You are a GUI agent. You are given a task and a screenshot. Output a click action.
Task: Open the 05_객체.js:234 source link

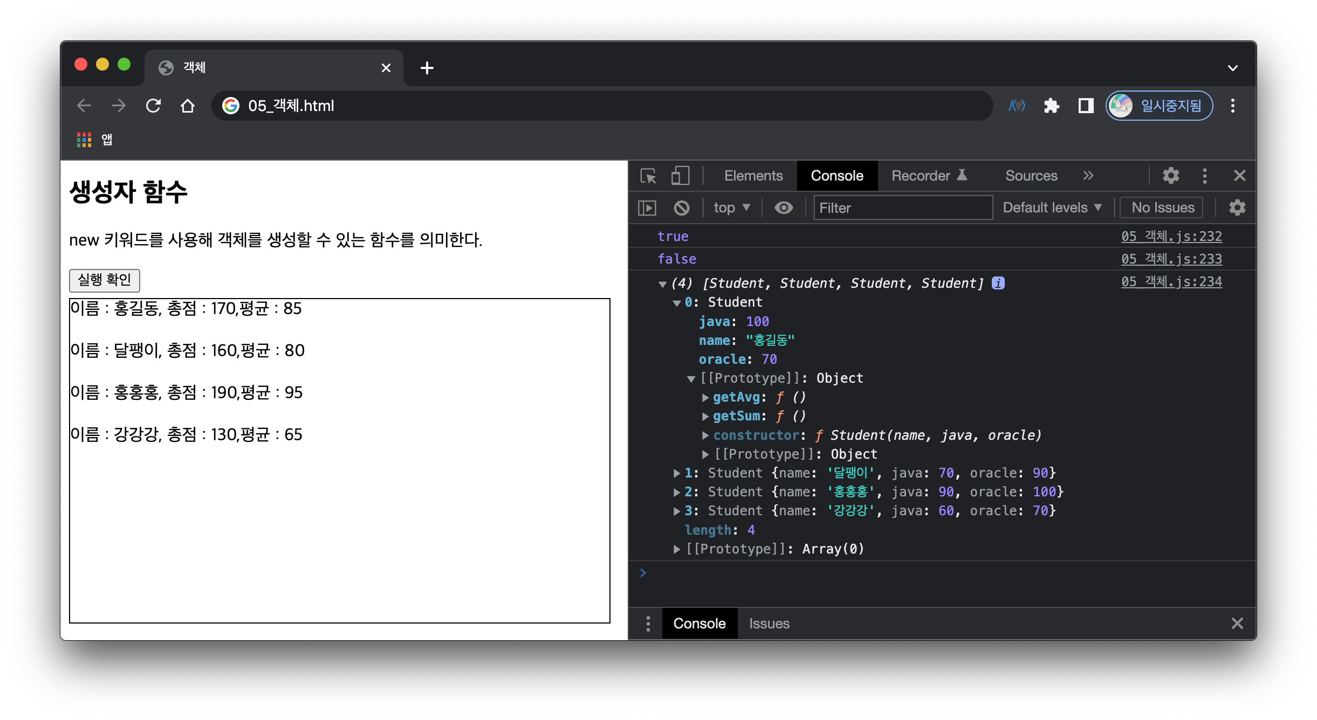(x=1171, y=281)
